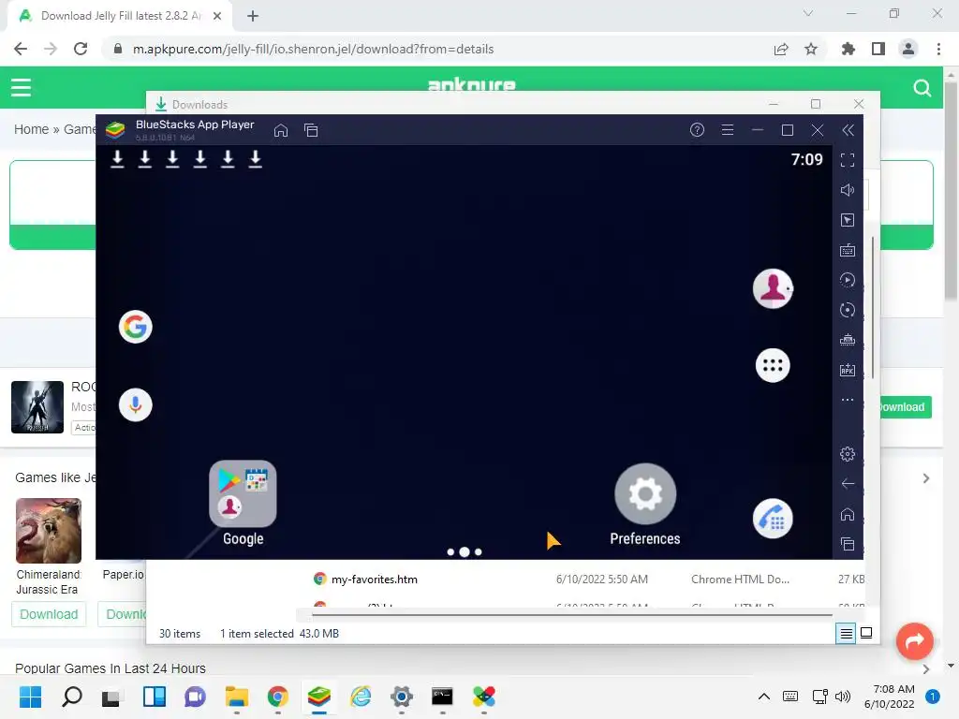Select the Download Jelly Fill tab

(120, 16)
